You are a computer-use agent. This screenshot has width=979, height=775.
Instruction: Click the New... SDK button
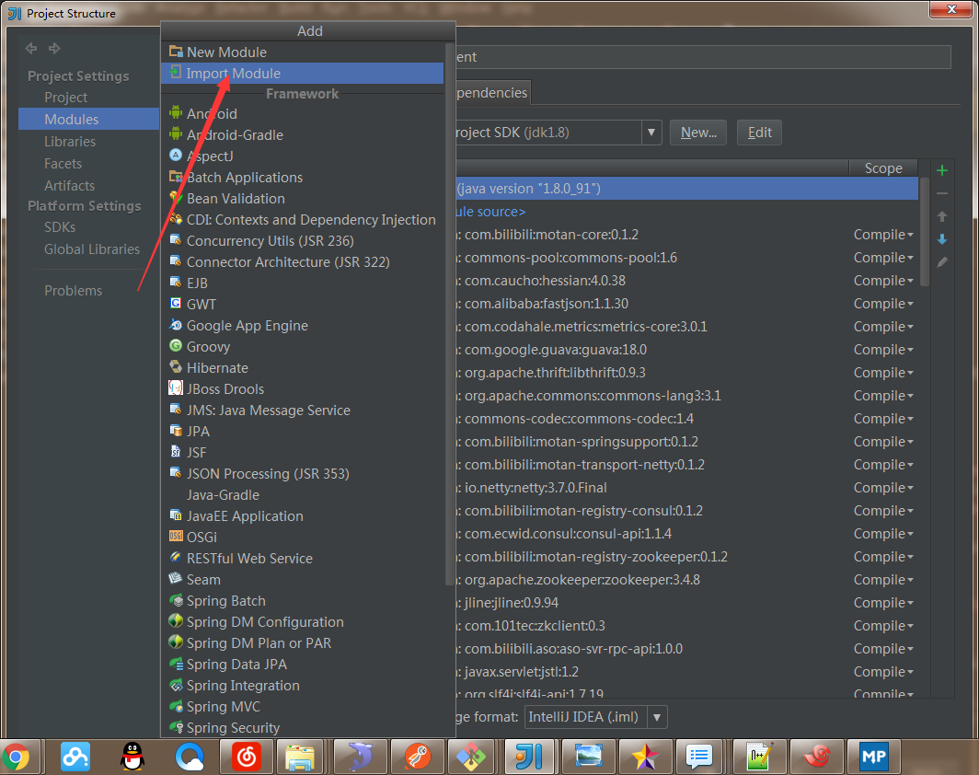tap(698, 133)
